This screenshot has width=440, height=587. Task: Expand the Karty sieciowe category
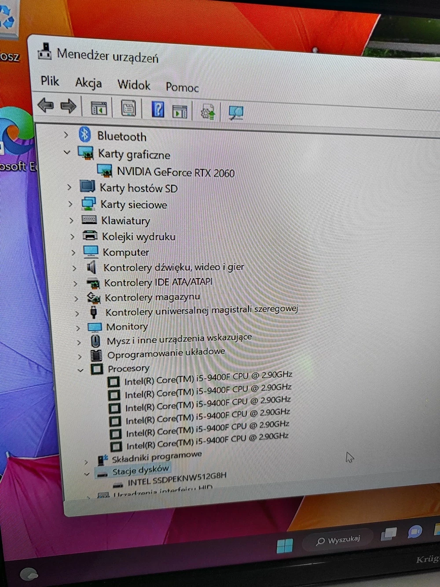pos(70,204)
